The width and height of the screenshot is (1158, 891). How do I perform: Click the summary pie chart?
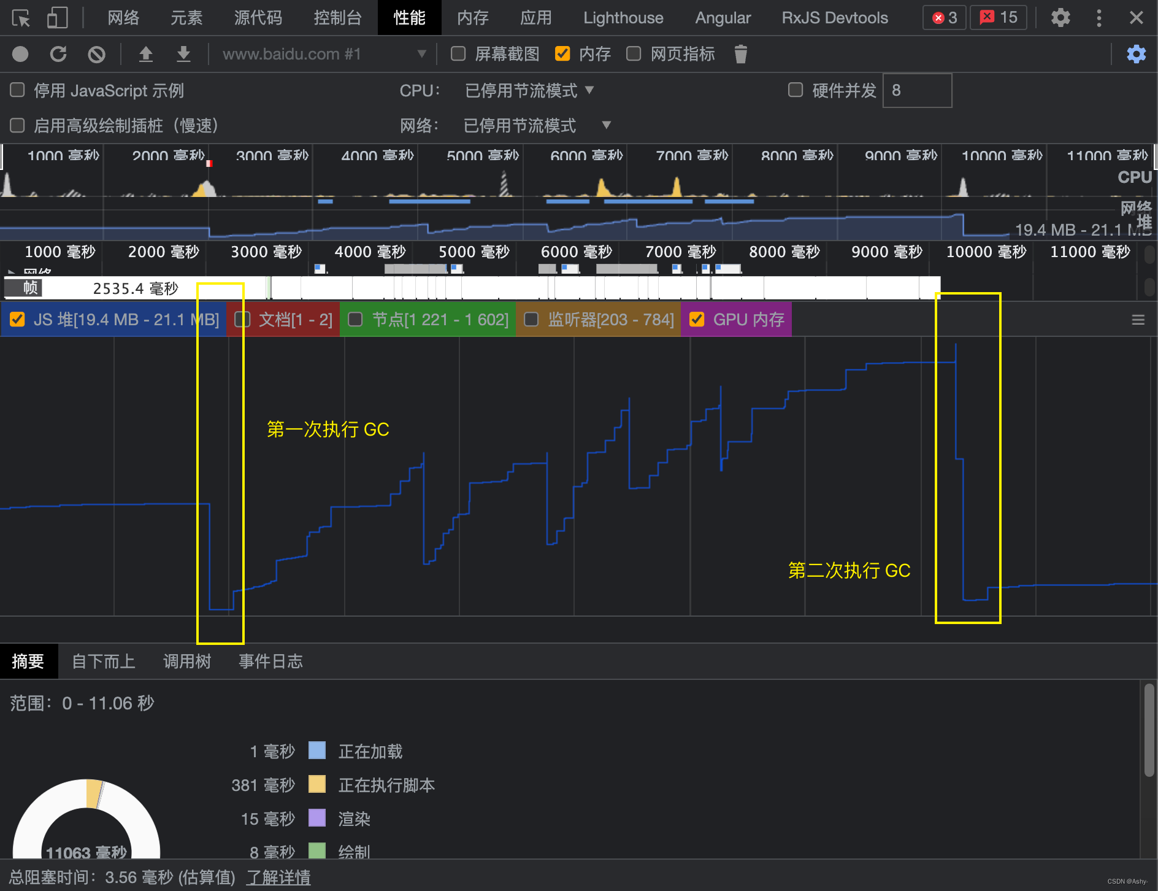click(x=86, y=820)
